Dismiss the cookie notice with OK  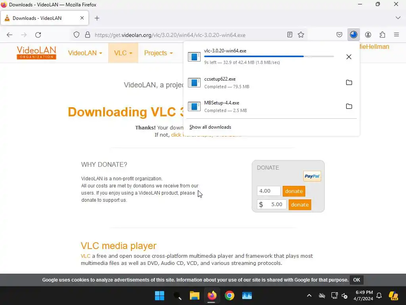[x=356, y=280]
